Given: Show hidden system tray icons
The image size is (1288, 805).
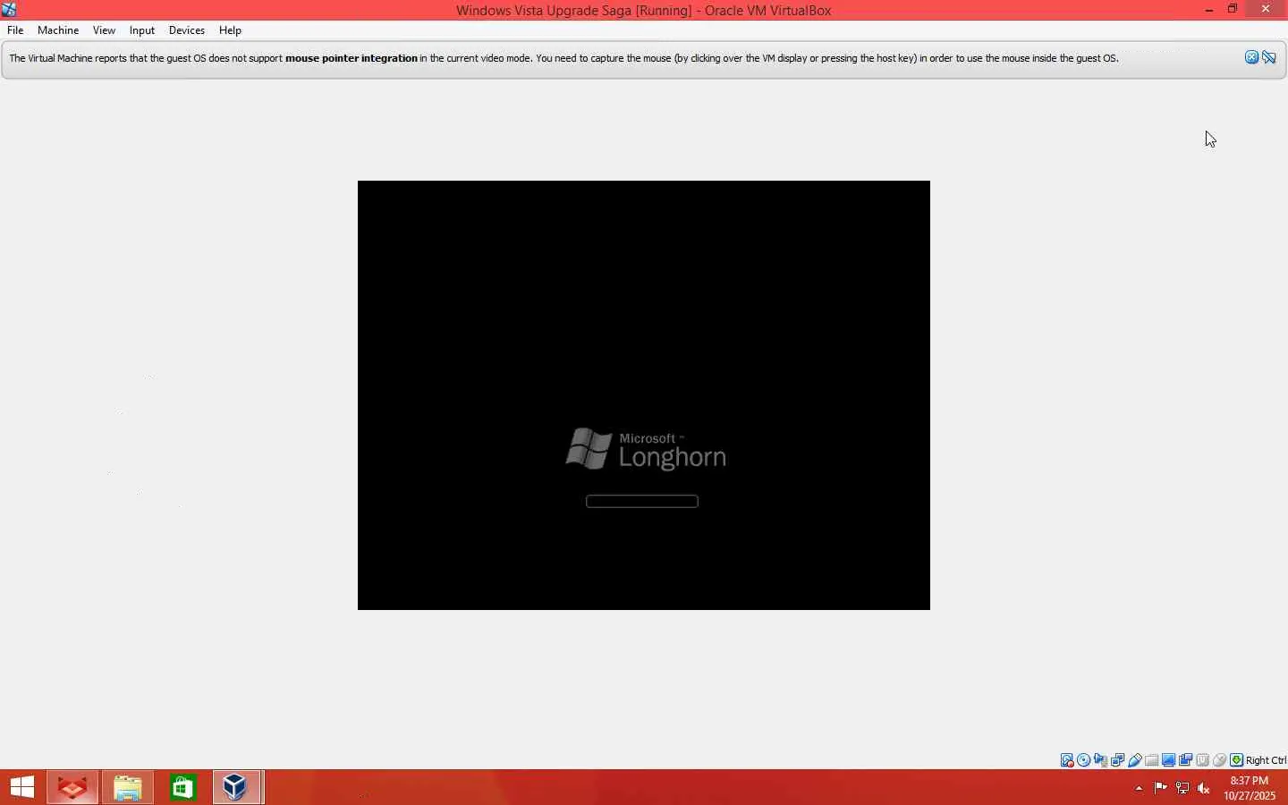Looking at the screenshot, I should tap(1139, 788).
